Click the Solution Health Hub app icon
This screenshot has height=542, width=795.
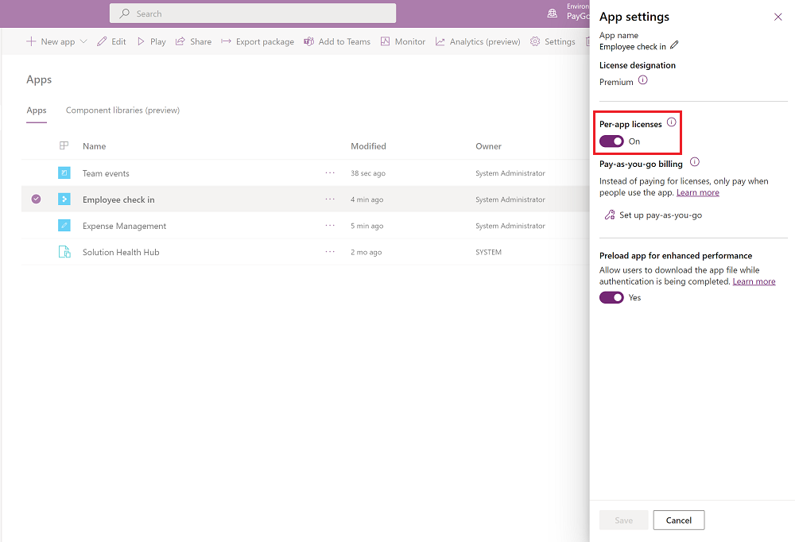tap(64, 252)
